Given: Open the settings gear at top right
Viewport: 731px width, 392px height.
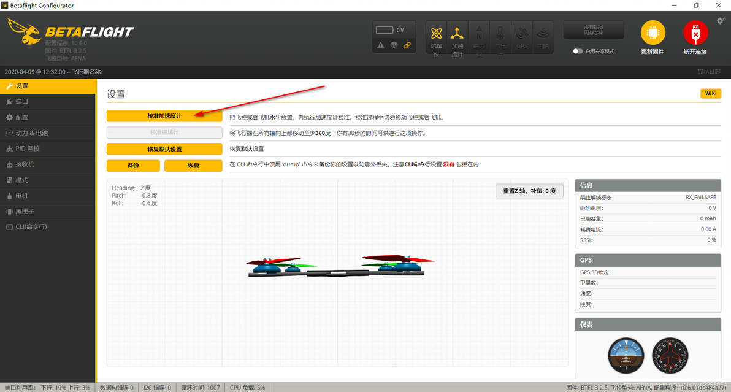Looking at the screenshot, I should [x=721, y=20].
